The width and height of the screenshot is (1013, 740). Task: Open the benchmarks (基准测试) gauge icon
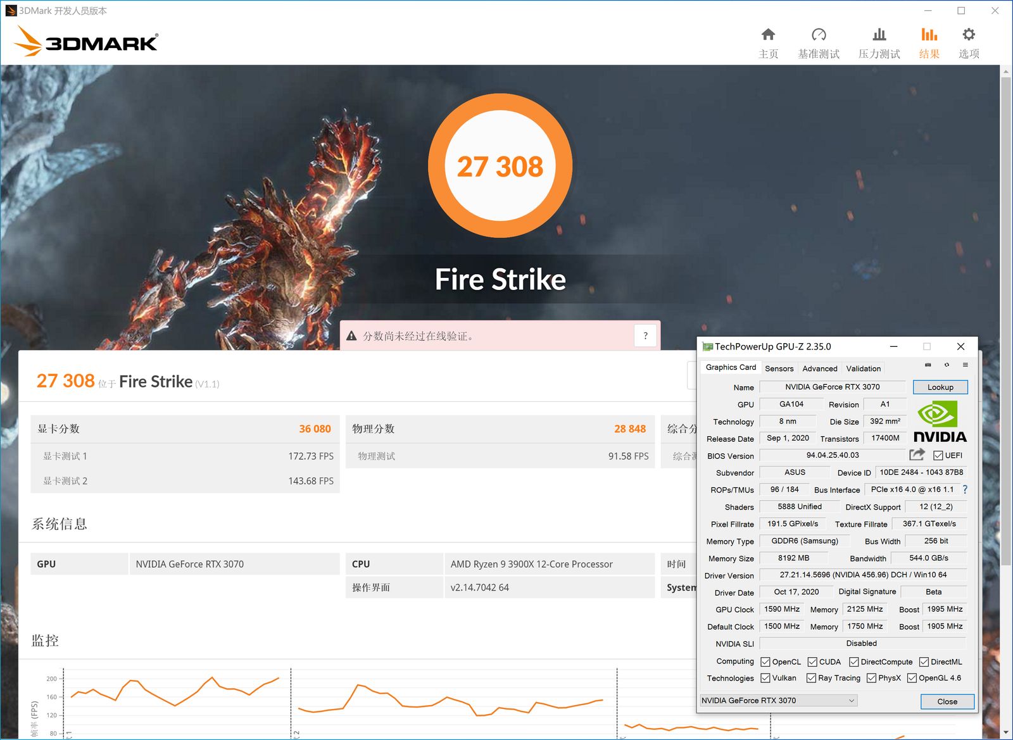pyautogui.click(x=819, y=35)
